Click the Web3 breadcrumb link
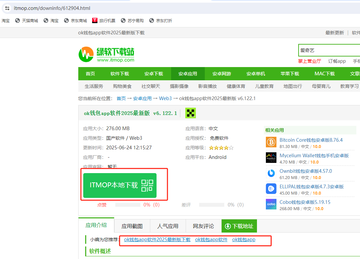360x259 pixels. click(x=165, y=98)
